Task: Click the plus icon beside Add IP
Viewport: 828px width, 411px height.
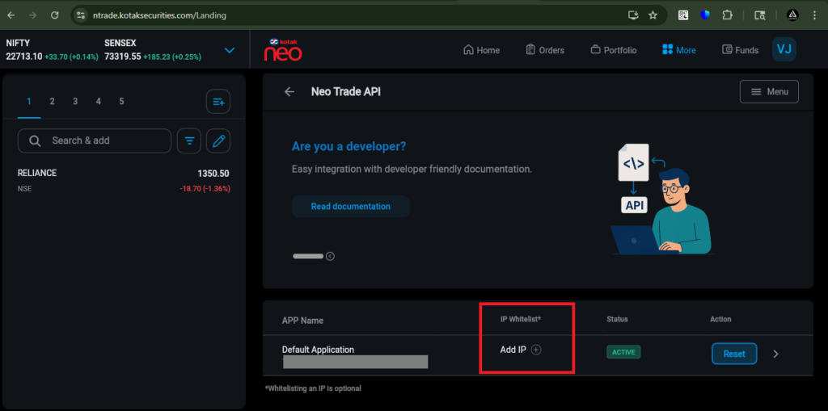Action: point(536,350)
